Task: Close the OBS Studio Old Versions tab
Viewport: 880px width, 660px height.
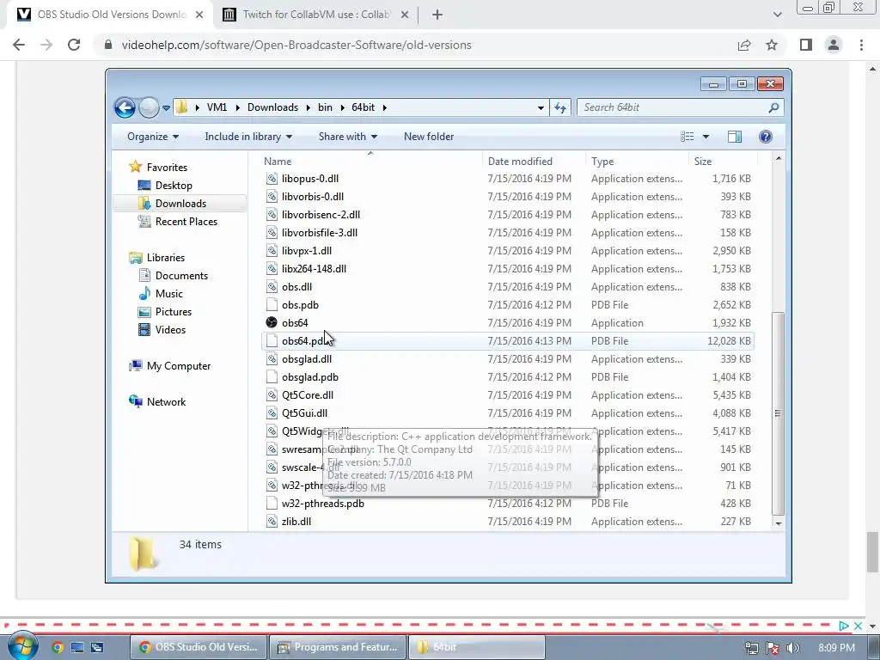Action: tap(199, 15)
